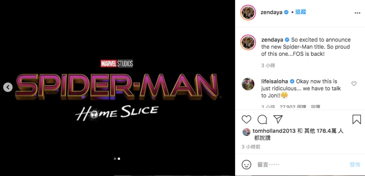Go to previous carousel image
365x176 pixels.
click(8, 87)
